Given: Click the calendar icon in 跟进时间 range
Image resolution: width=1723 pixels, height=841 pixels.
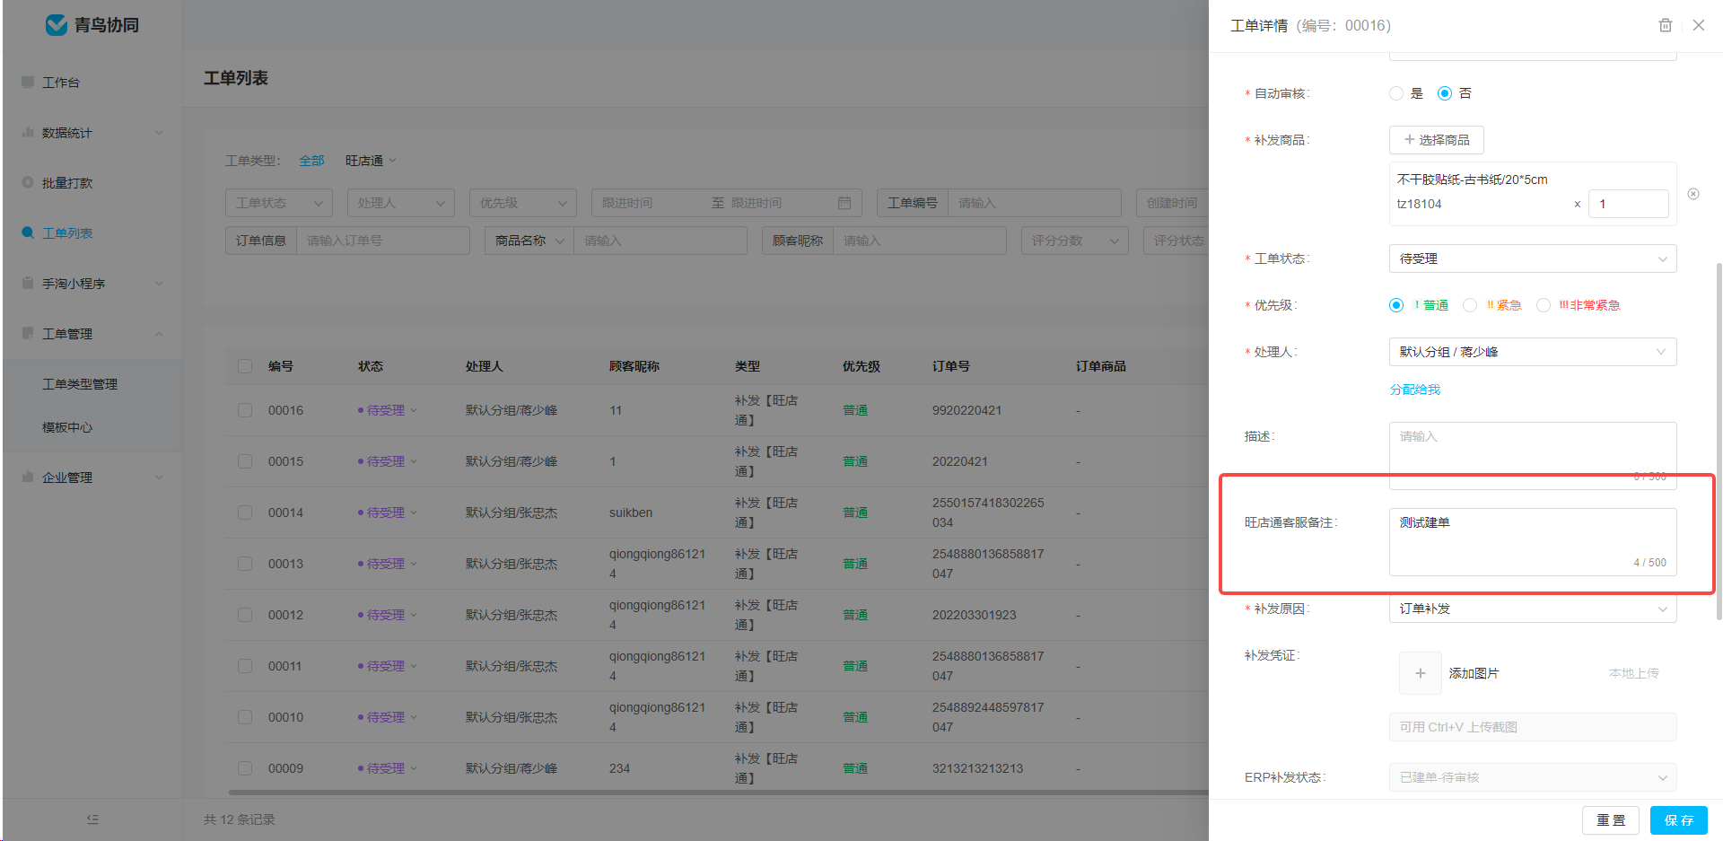Looking at the screenshot, I should [x=844, y=203].
